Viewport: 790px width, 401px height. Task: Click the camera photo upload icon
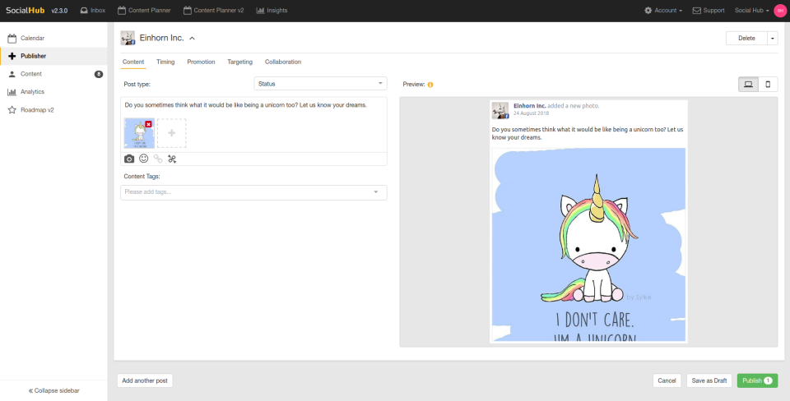pyautogui.click(x=129, y=159)
